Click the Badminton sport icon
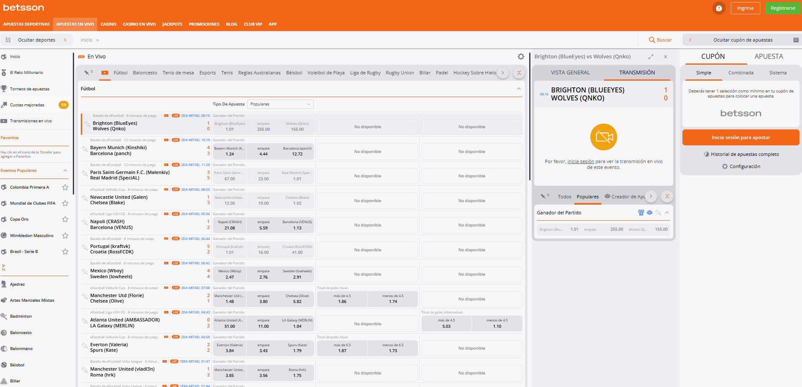 click(x=4, y=316)
